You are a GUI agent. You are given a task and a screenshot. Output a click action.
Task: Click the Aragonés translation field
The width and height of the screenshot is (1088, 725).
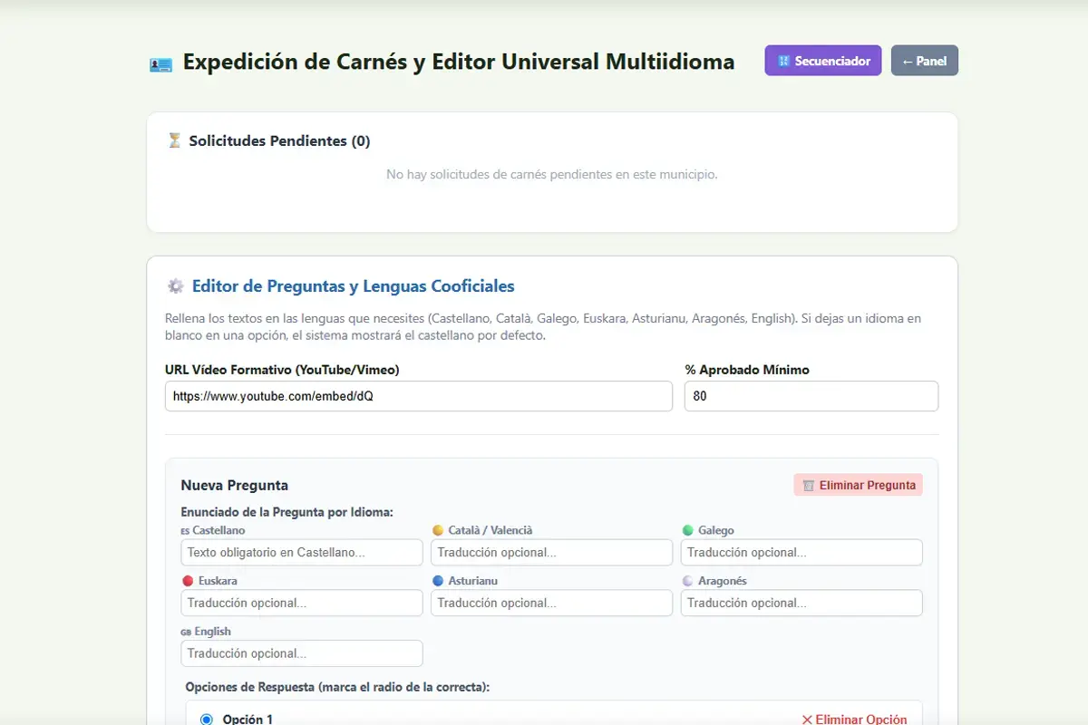coord(801,603)
